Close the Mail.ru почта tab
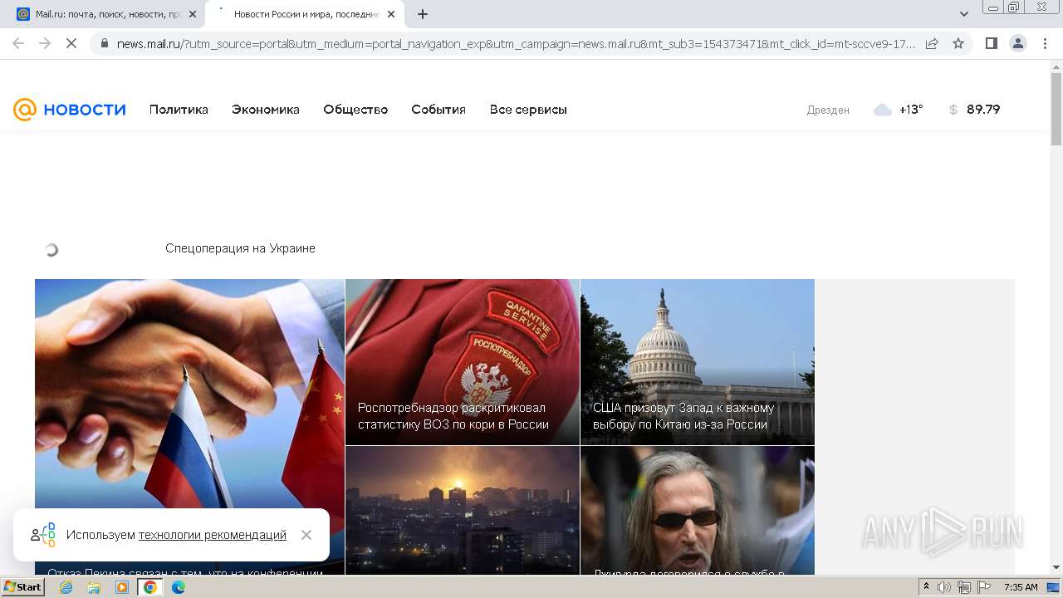This screenshot has width=1063, height=598. coord(193,14)
